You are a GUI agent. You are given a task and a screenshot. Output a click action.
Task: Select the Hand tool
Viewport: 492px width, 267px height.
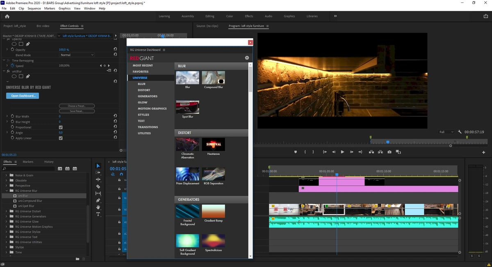click(98, 207)
